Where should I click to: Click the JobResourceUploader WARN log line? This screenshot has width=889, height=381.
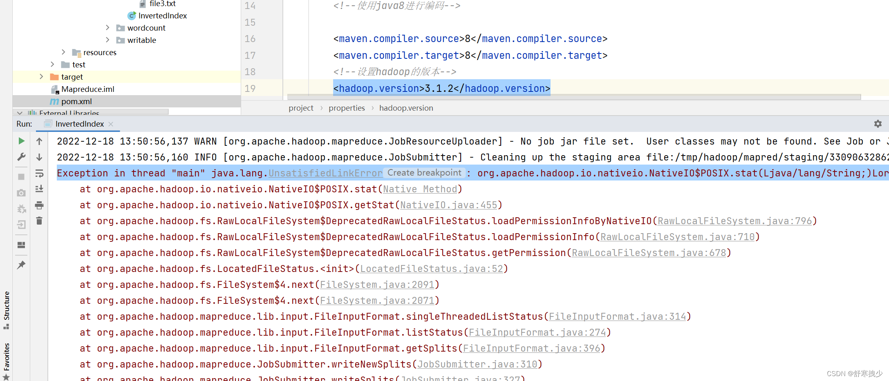tap(472, 141)
